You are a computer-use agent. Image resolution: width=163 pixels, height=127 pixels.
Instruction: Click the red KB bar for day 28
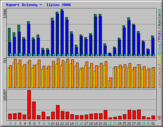click(139, 115)
